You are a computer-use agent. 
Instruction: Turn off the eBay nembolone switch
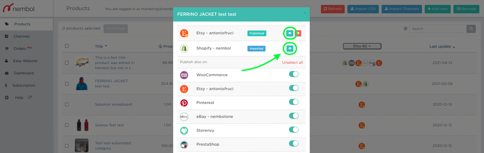point(294,116)
